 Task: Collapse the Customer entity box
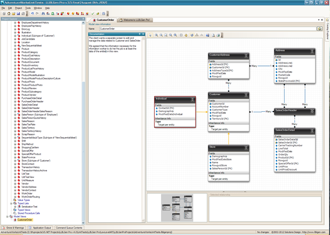tap(246, 95)
